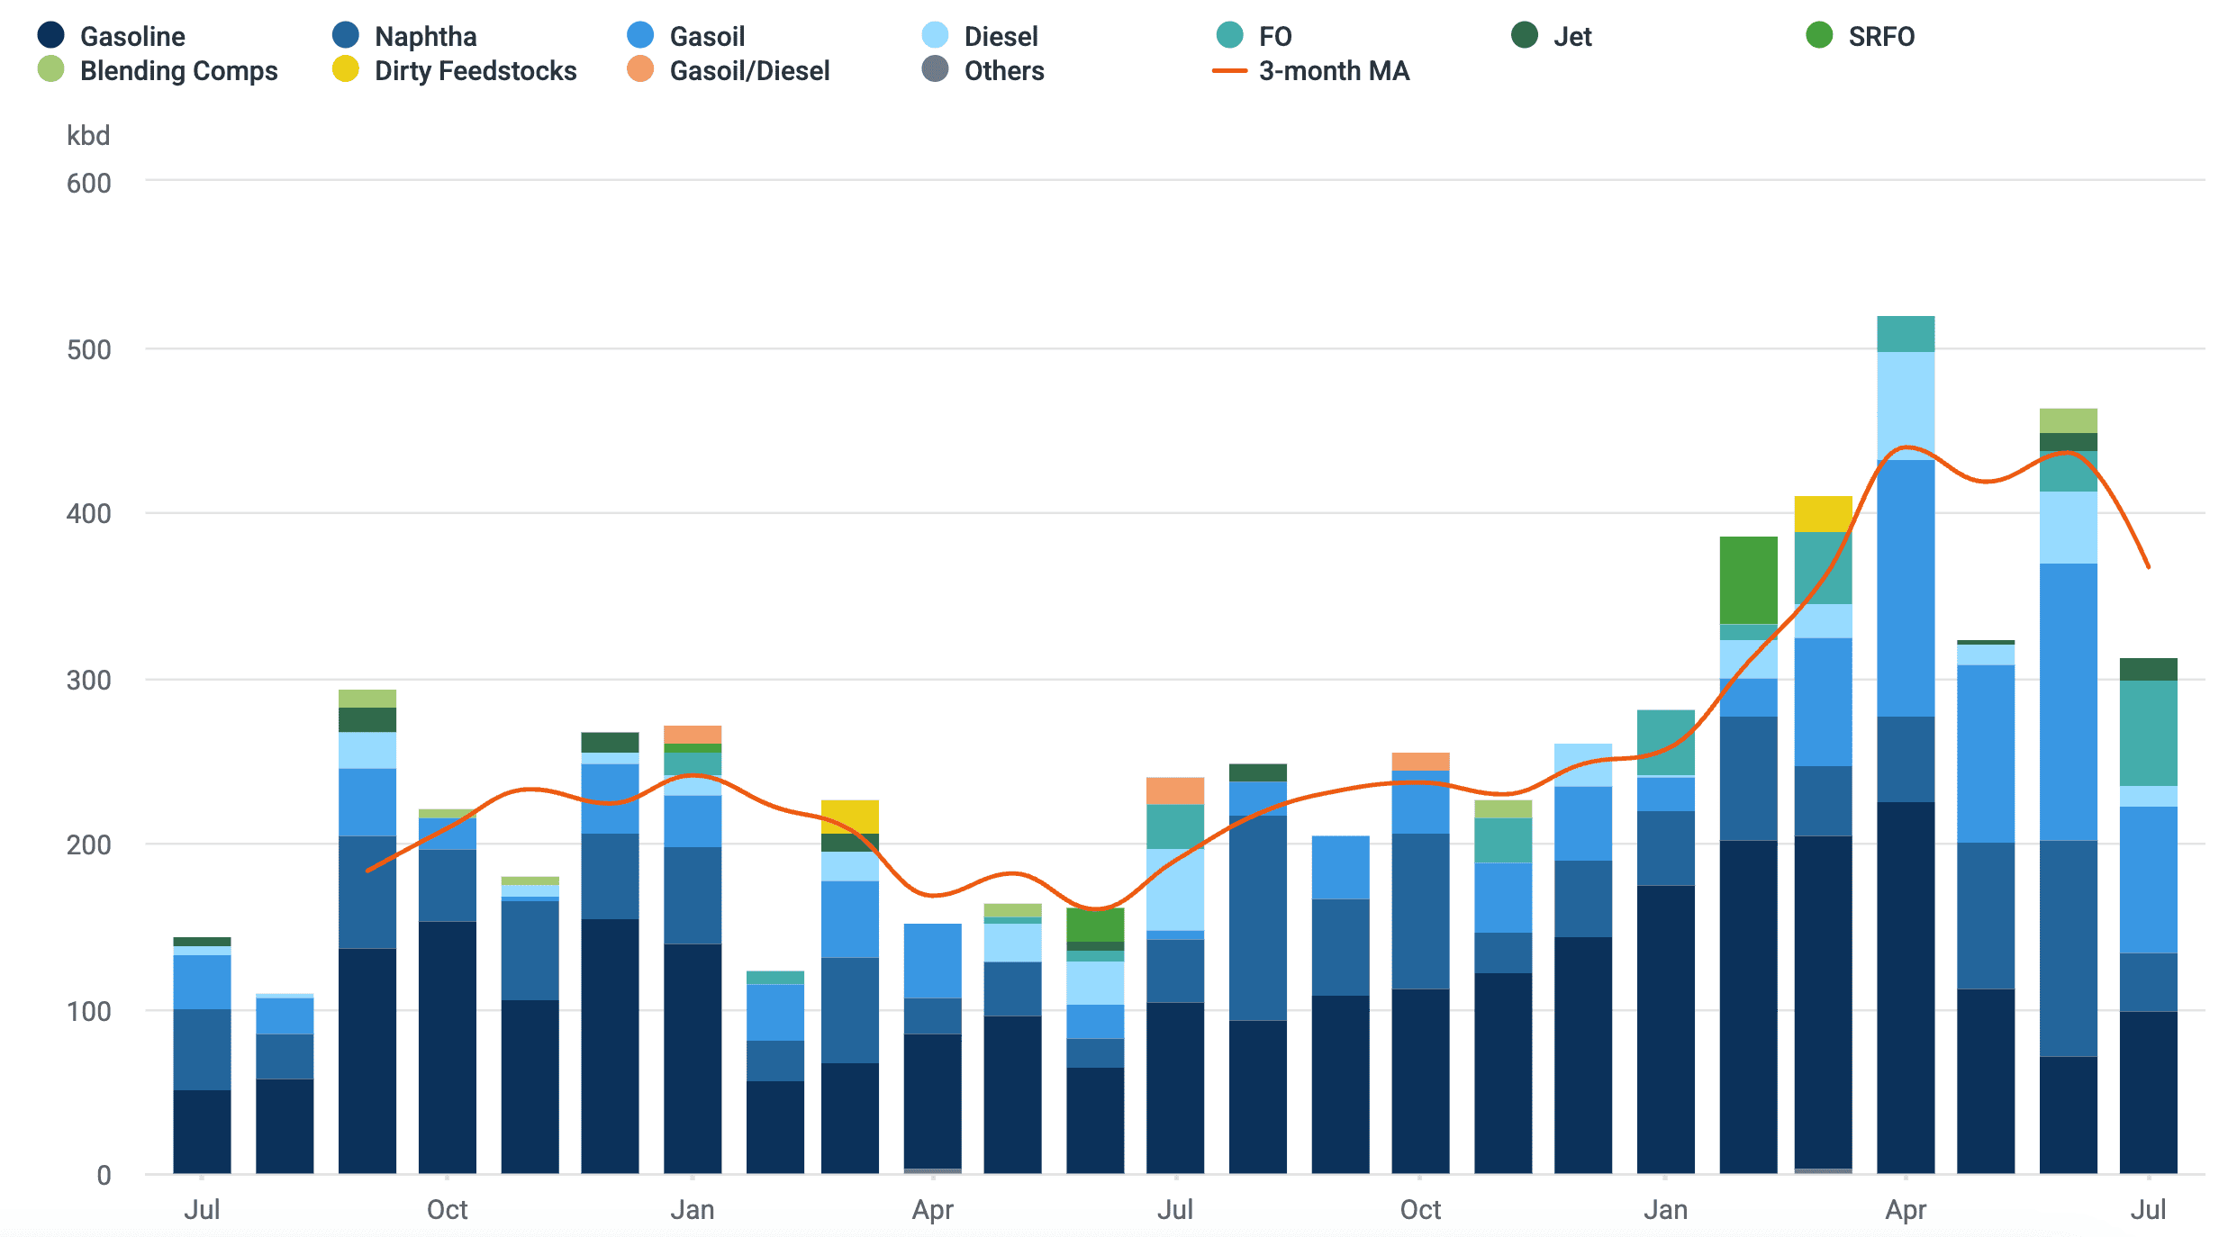Click the 400 y-axis label
The height and width of the screenshot is (1237, 2228).
89,514
